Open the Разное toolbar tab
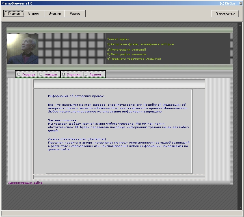 point(75,14)
